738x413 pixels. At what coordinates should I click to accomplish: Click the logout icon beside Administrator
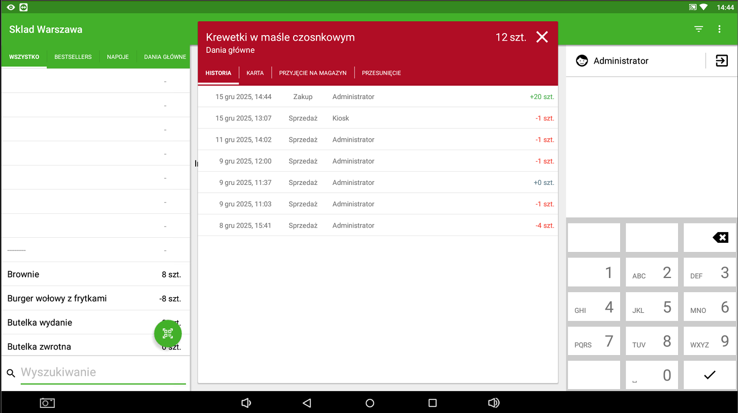pos(721,61)
